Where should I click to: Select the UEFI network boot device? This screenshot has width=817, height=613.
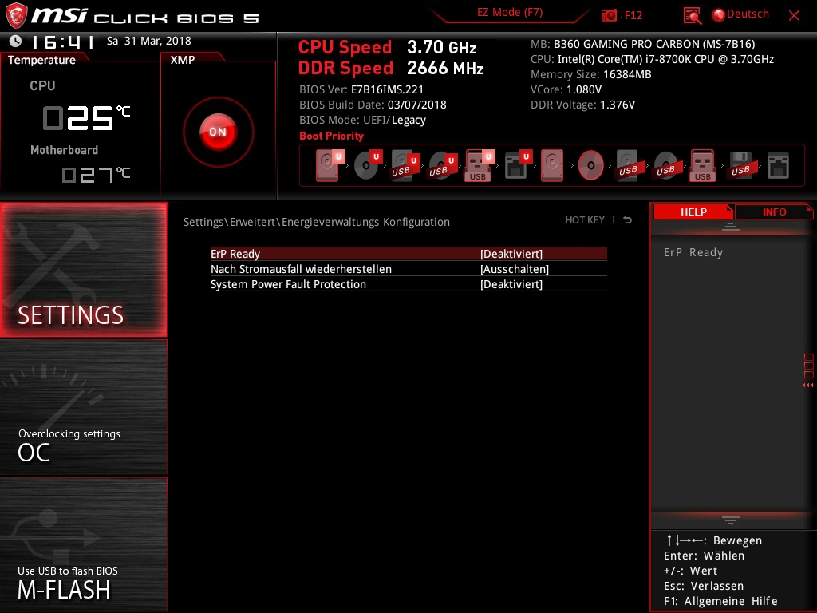pyautogui.click(x=519, y=165)
